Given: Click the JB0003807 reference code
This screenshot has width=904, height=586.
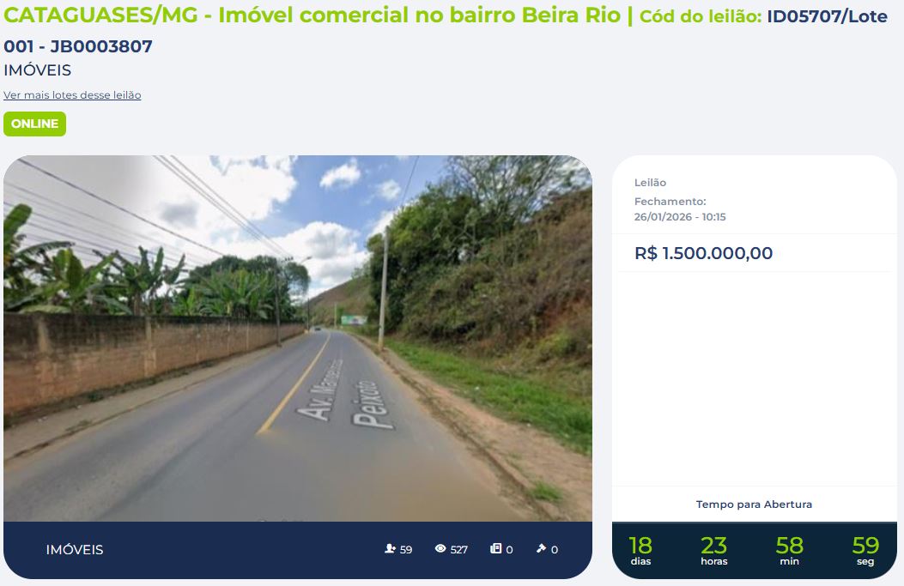Looking at the screenshot, I should click(101, 46).
